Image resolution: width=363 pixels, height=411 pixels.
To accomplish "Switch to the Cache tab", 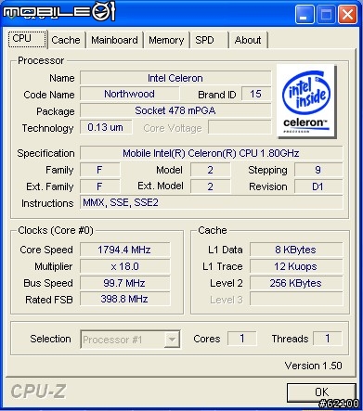I will tap(66, 40).
